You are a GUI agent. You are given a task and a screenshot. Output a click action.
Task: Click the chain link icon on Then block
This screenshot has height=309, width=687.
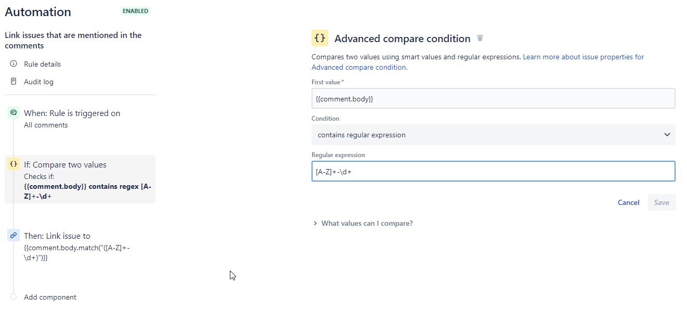click(x=13, y=235)
